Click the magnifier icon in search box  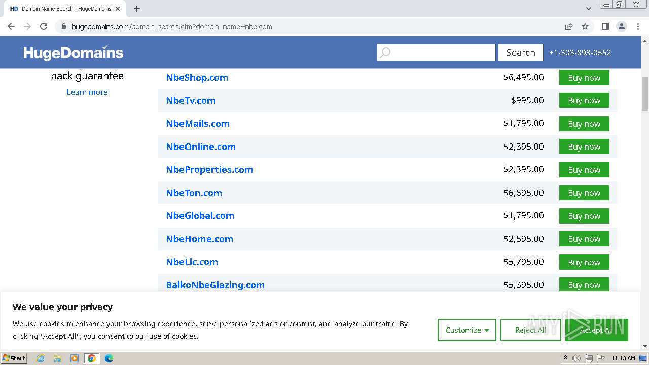click(385, 52)
